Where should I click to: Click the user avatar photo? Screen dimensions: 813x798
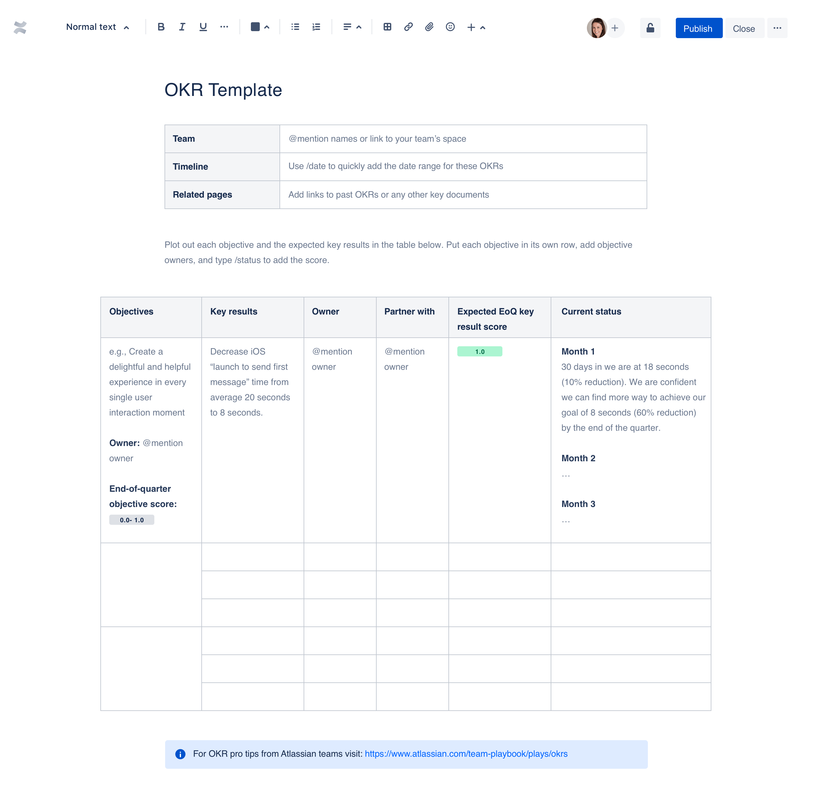pyautogui.click(x=597, y=28)
